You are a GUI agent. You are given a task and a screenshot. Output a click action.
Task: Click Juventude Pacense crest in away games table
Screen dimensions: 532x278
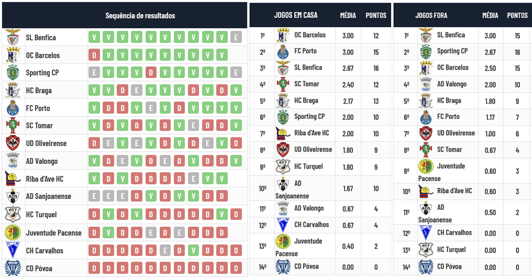[426, 166]
